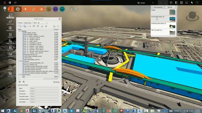Click the delete X icon in Data Sources toolbar

(38, 26)
